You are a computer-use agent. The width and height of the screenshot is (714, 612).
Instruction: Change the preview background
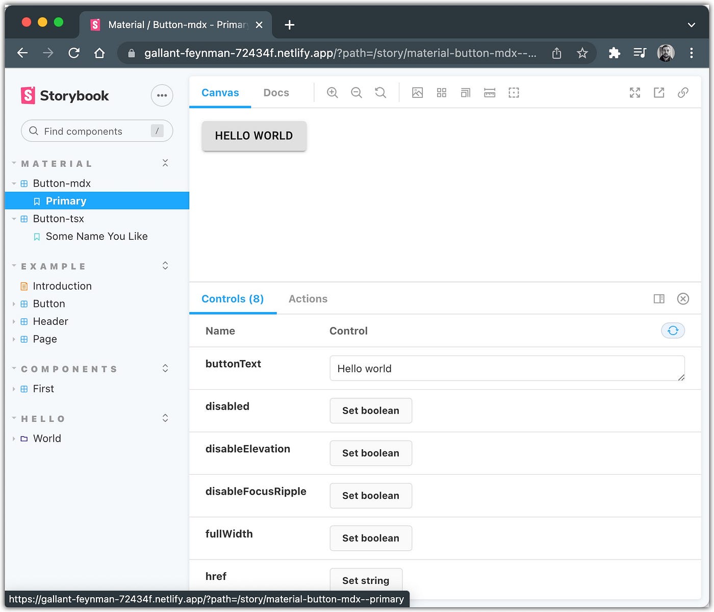click(x=417, y=92)
